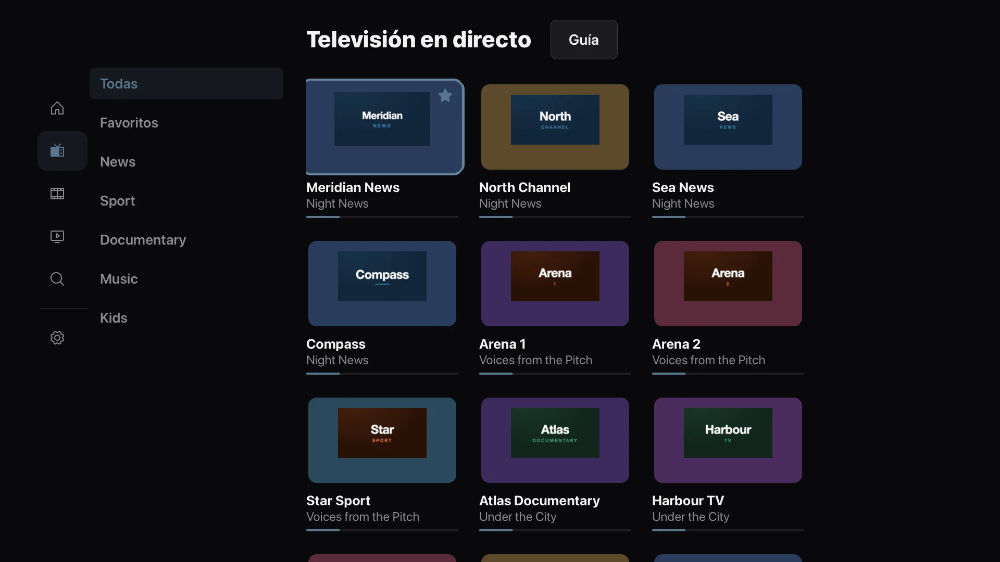Open the Sea News channel card
This screenshot has width=1000, height=562.
[728, 127]
